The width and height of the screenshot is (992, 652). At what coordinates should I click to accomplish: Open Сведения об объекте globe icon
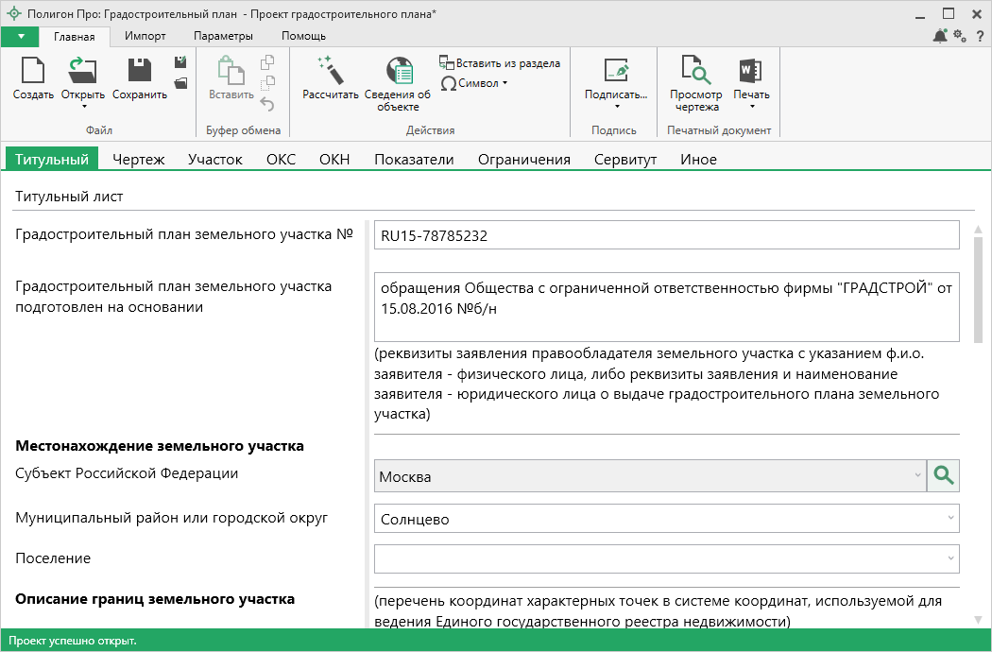(x=398, y=72)
